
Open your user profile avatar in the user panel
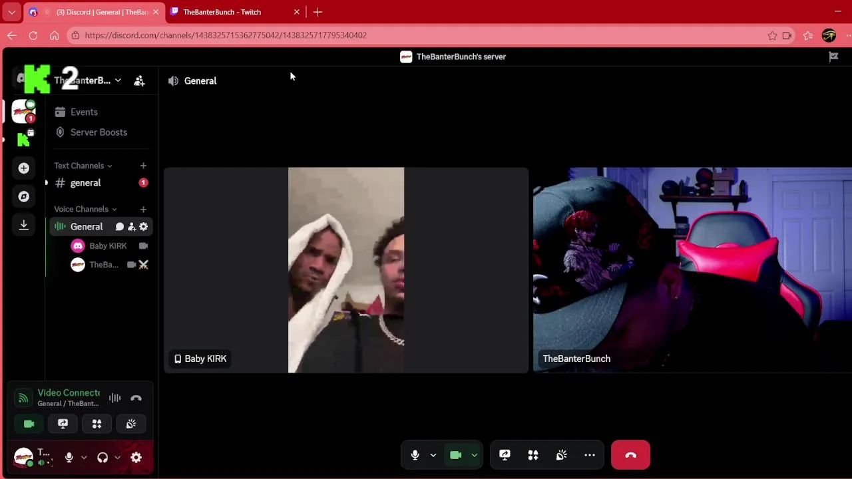pos(23,458)
